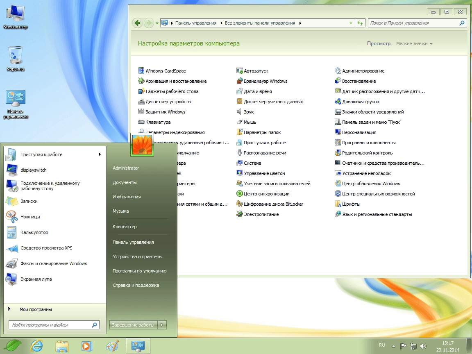Open the Шрифты fonts folder icon

[338, 204]
